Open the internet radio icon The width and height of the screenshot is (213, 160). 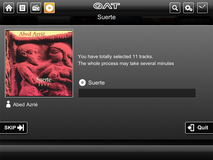click(36, 8)
